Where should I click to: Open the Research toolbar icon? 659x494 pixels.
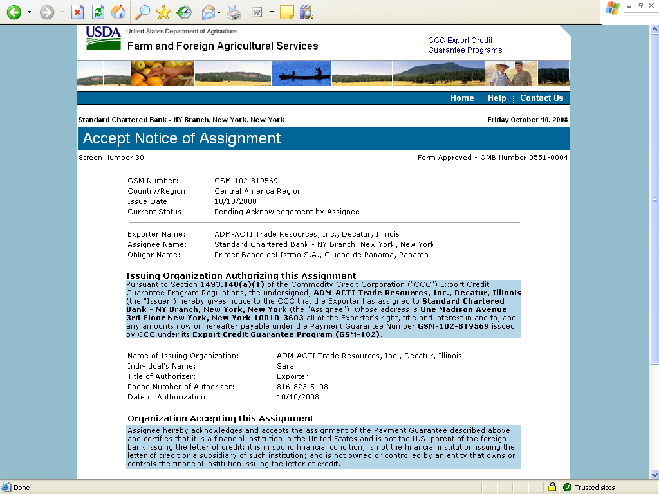(307, 12)
